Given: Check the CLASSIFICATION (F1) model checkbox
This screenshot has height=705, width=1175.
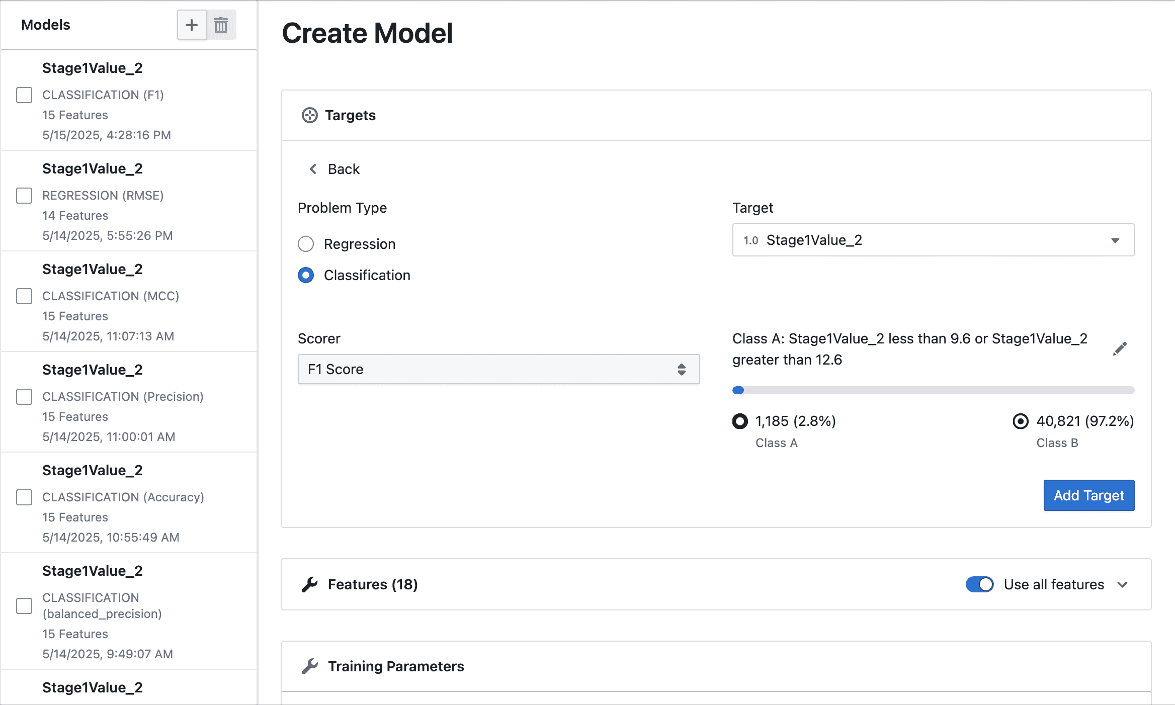Looking at the screenshot, I should coord(24,95).
